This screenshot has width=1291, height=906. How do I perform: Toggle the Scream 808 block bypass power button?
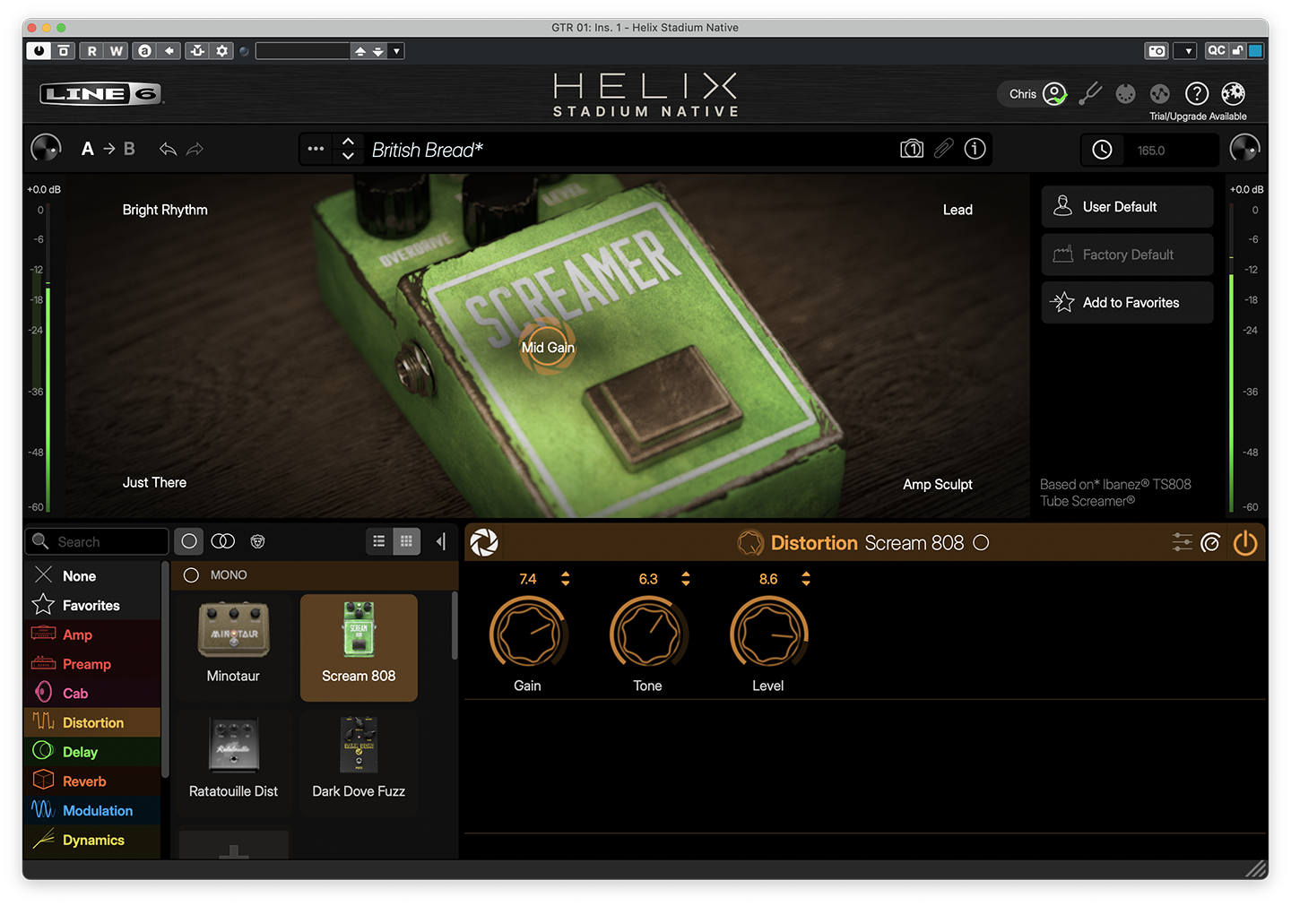[x=1245, y=542]
